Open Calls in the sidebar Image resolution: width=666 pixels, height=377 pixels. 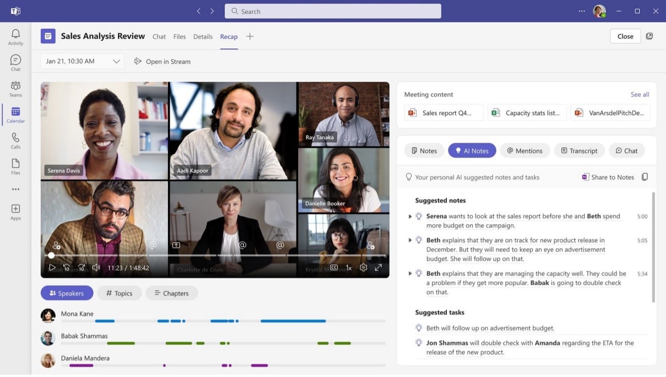[16, 141]
